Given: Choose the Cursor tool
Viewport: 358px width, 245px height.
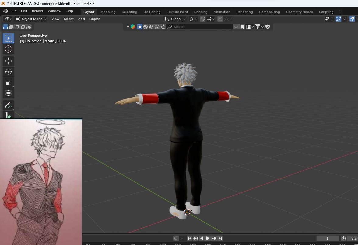Looking at the screenshot, I should click(x=8, y=49).
